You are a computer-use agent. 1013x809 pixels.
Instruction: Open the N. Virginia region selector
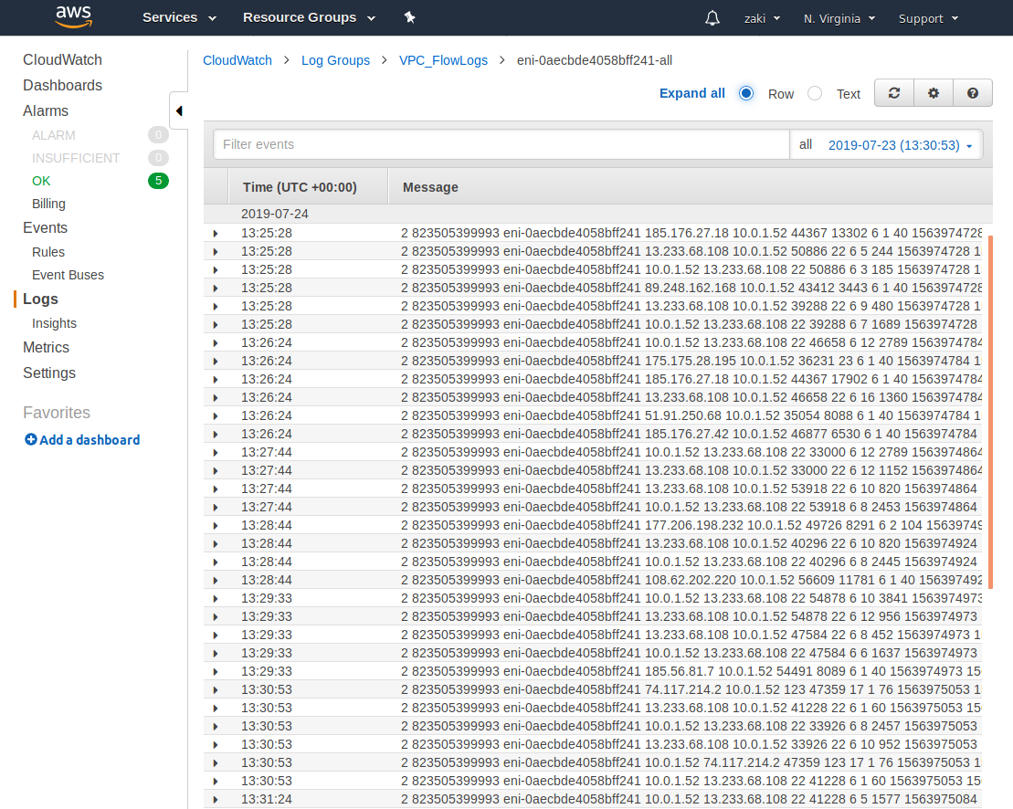(839, 19)
